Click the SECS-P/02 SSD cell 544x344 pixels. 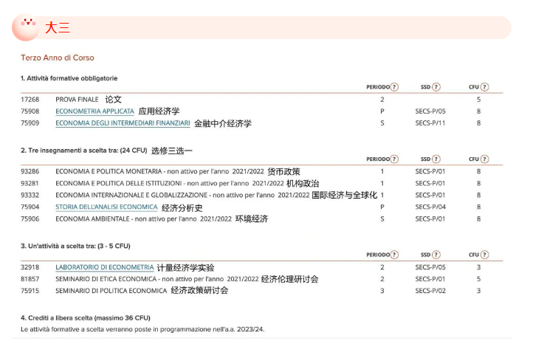click(430, 291)
